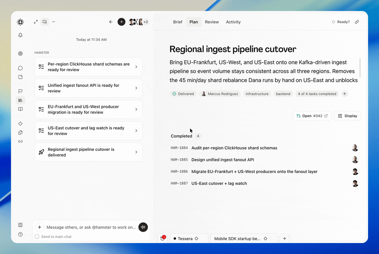Collapse the Completed tasks section

tap(181, 136)
